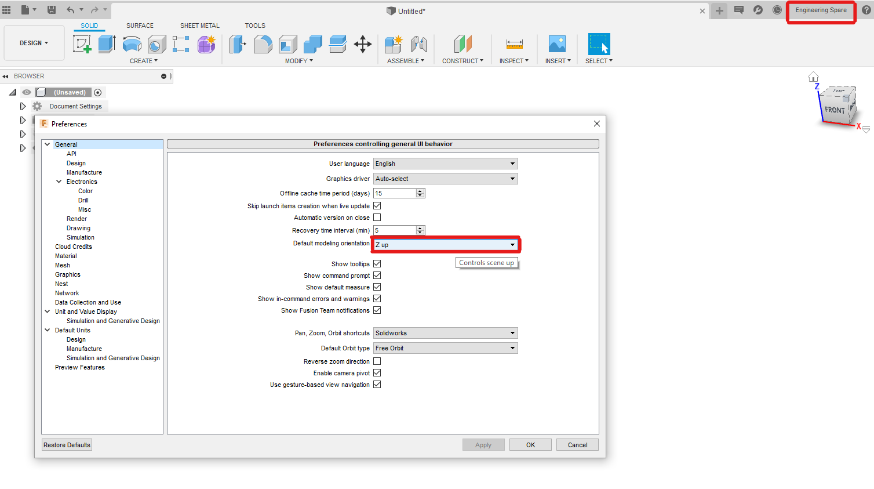Select the Offset Face tool
Image resolution: width=874 pixels, height=489 pixels.
[337, 44]
